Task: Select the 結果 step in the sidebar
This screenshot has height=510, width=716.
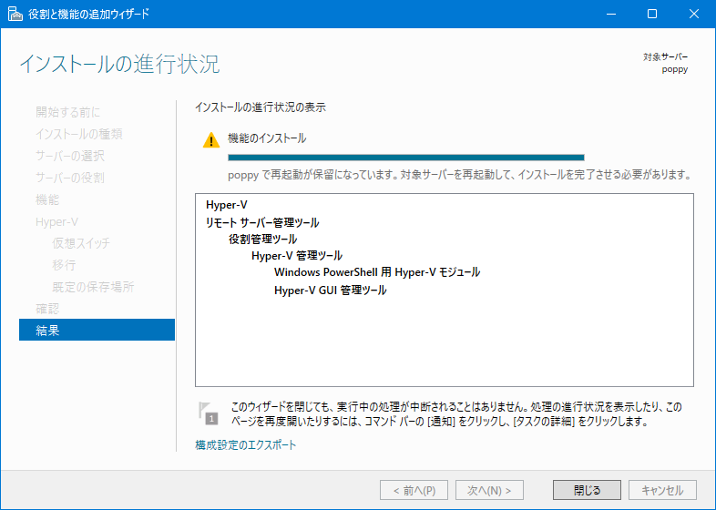Action: (97, 330)
